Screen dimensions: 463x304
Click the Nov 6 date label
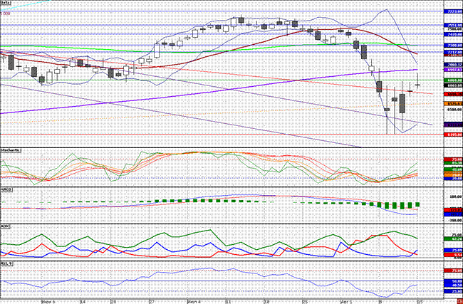click(x=48, y=302)
